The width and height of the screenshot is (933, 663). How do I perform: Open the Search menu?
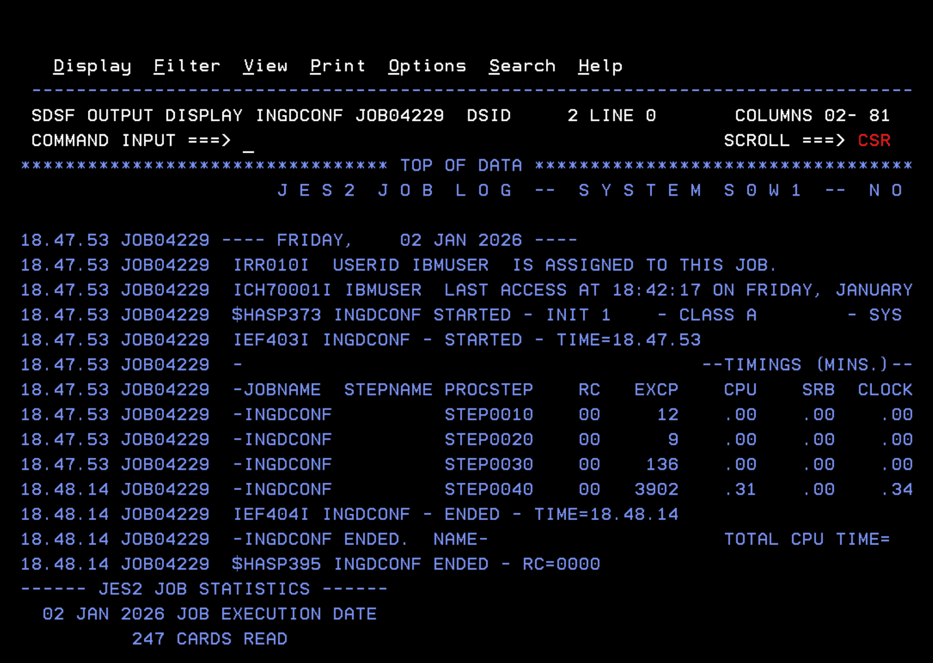click(x=522, y=66)
